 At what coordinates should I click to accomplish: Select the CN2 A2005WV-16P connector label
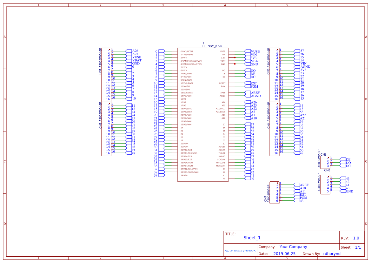coord(100,115)
